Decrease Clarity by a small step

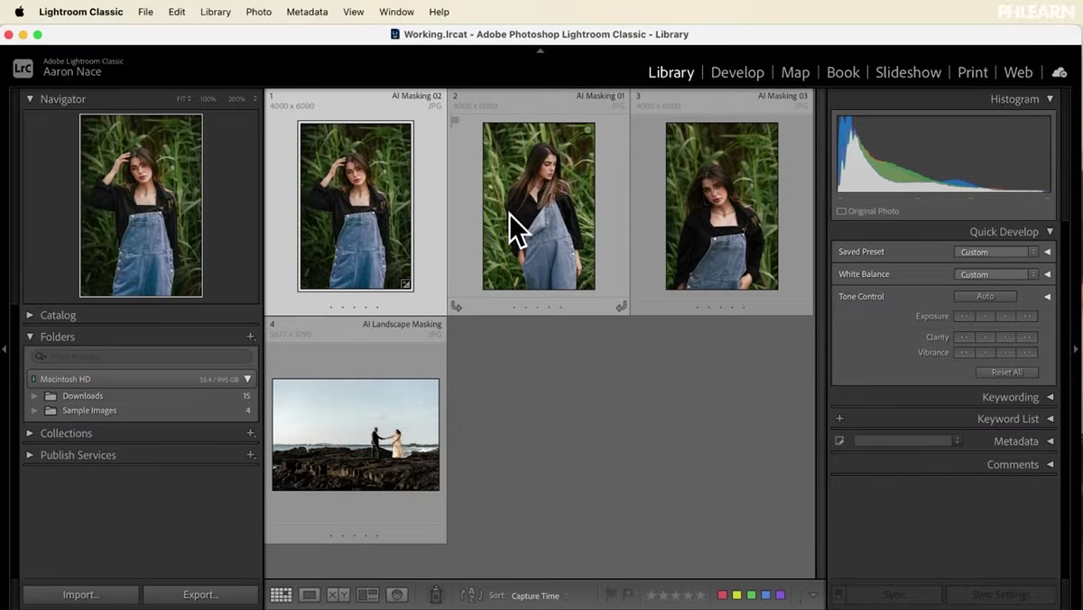click(x=986, y=337)
